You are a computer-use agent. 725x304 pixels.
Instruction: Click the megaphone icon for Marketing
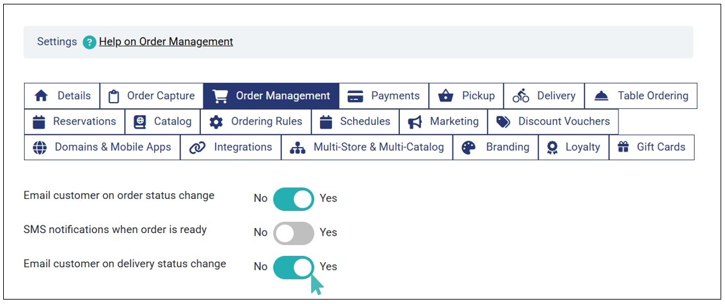tap(415, 122)
